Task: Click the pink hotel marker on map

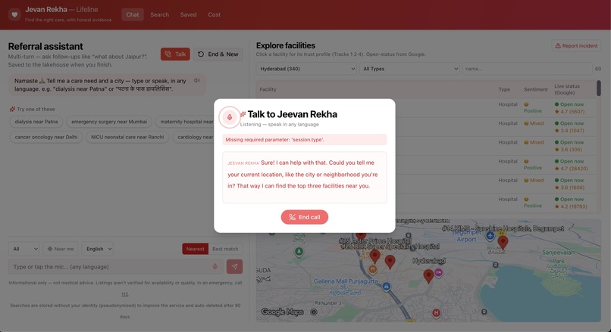Action: point(438,272)
